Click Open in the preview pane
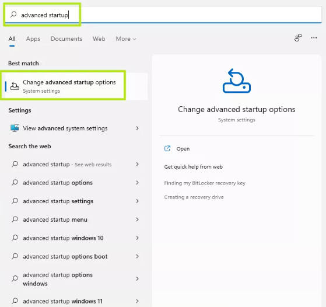The image size is (326, 307). [183, 149]
